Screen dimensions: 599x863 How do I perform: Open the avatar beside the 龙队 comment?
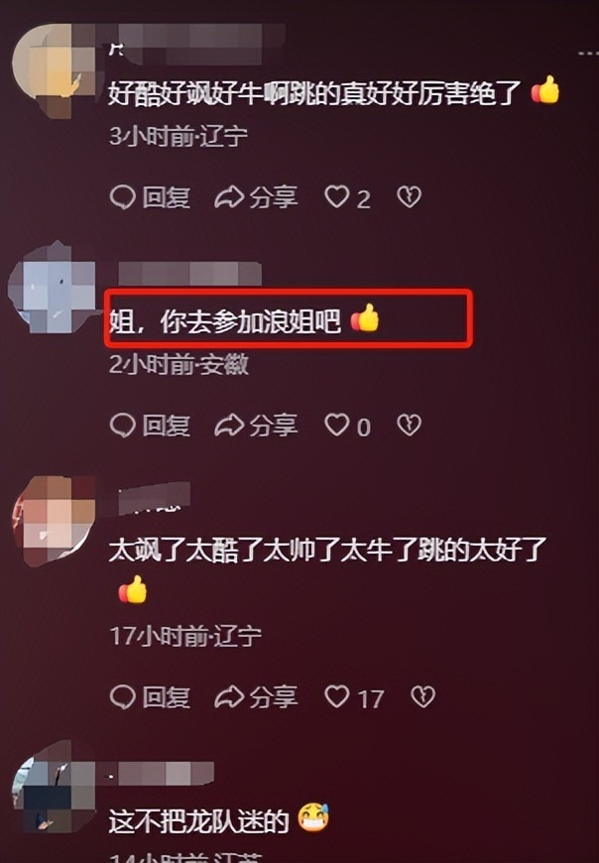(x=54, y=787)
